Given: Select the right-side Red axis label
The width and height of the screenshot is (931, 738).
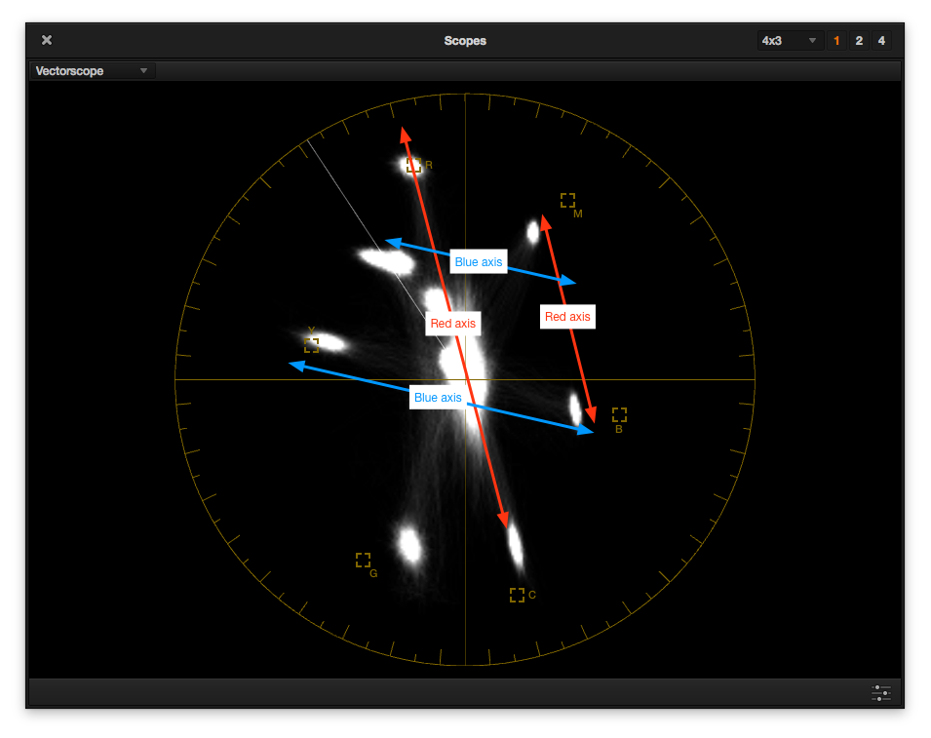Looking at the screenshot, I should click(x=567, y=317).
